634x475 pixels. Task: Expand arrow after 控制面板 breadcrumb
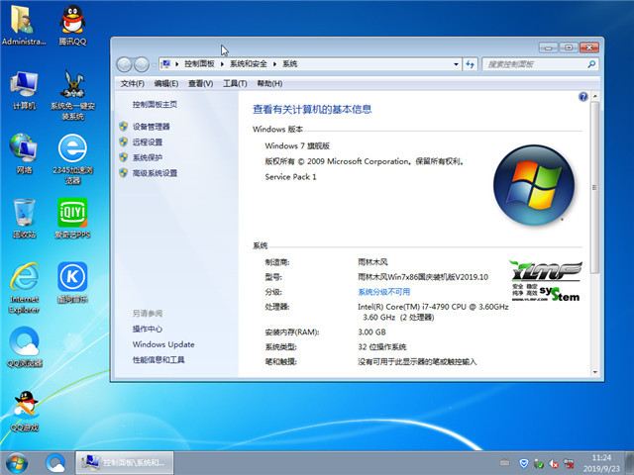click(x=222, y=64)
